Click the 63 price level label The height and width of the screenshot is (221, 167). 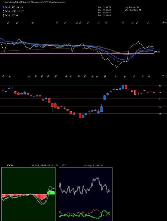tap(160, 86)
